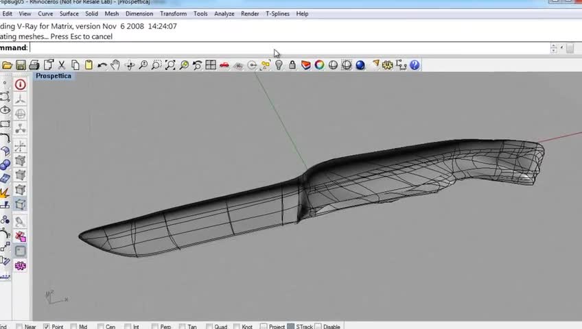Open the color wheel icon
Screen dimensions: 582x329
tap(319, 65)
